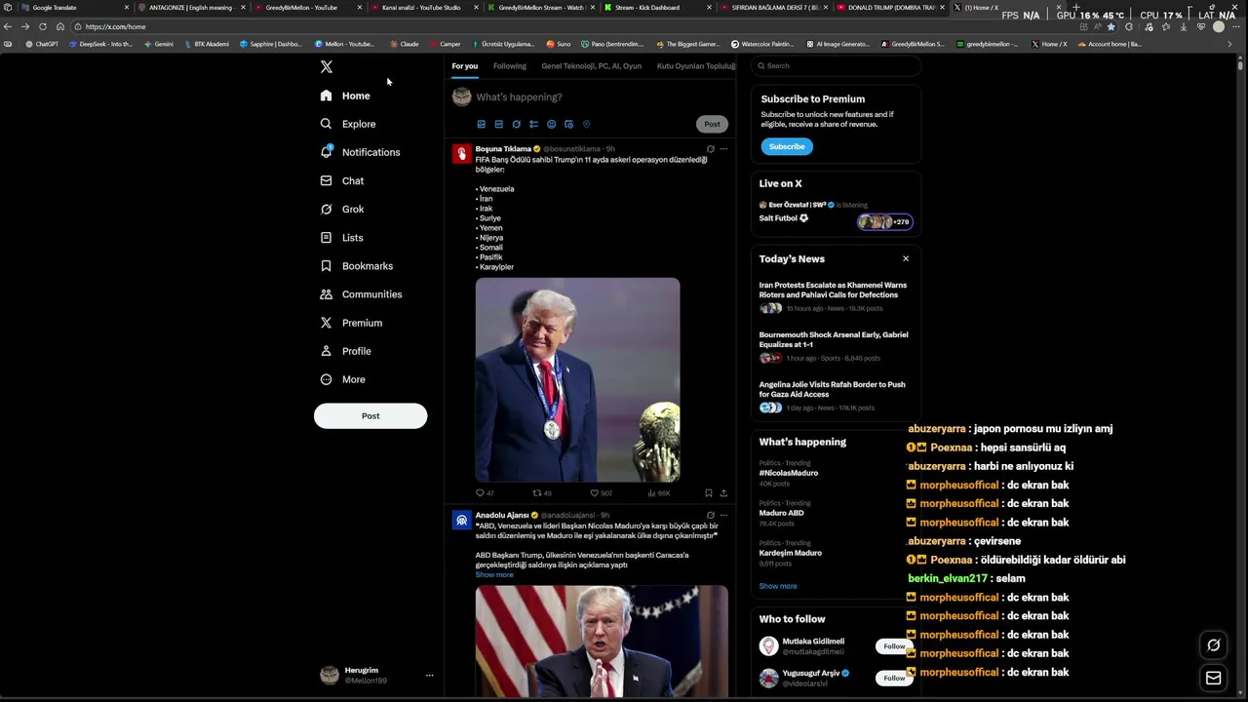This screenshot has height=702, width=1248.
Task: Click the Search box
Action: point(836,65)
